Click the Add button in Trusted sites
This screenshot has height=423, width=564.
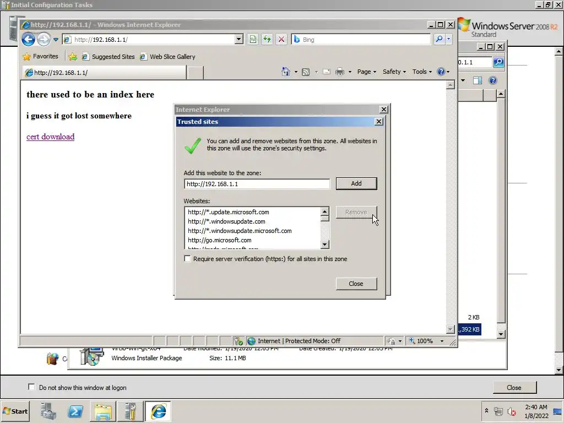[356, 183]
